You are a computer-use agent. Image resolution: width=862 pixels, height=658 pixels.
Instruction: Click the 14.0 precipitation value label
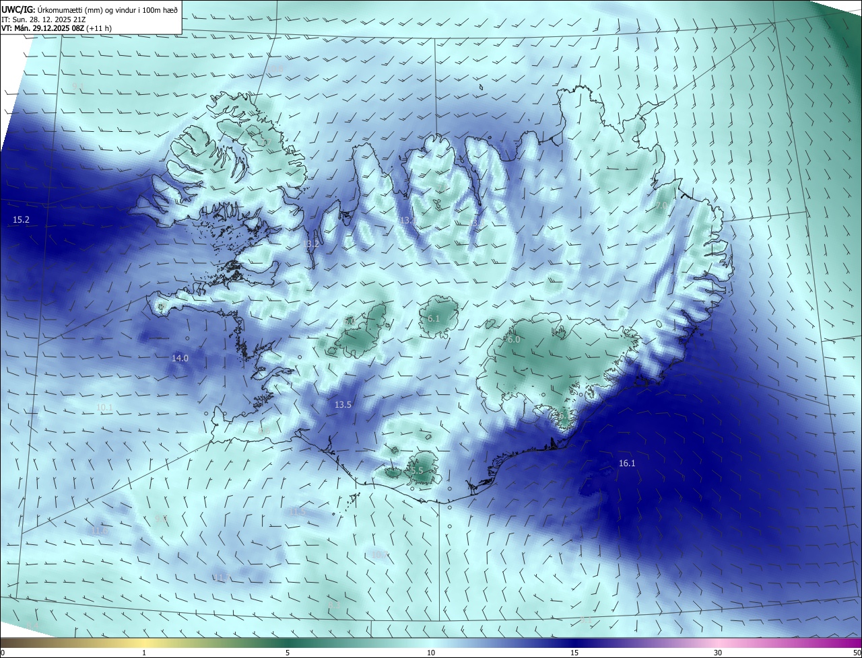pyautogui.click(x=180, y=359)
